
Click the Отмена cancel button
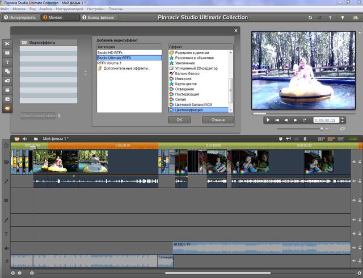pos(218,120)
